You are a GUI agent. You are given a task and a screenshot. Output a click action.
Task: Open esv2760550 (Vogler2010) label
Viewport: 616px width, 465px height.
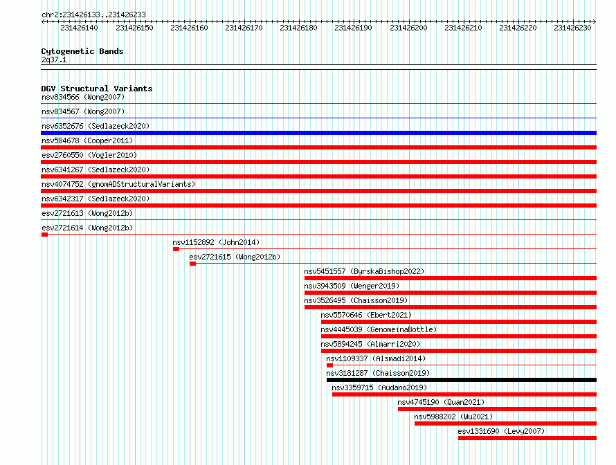point(89,155)
